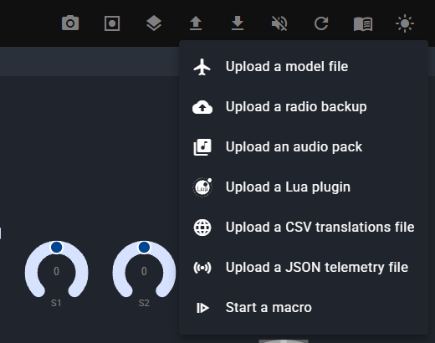Click the airplane model icon

point(202,67)
